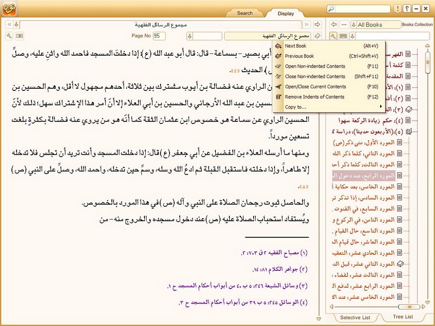435x326 pixels.
Task: Click the magnifier icon in top search box
Action: tap(331, 9)
